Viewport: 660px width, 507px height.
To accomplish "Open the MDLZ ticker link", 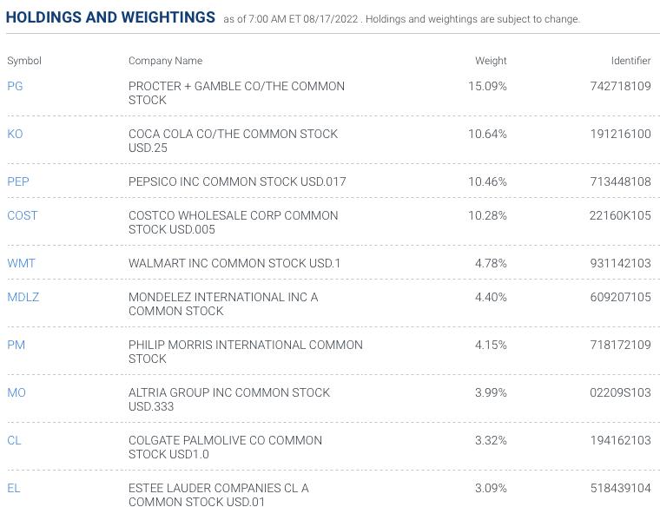I will (23, 297).
